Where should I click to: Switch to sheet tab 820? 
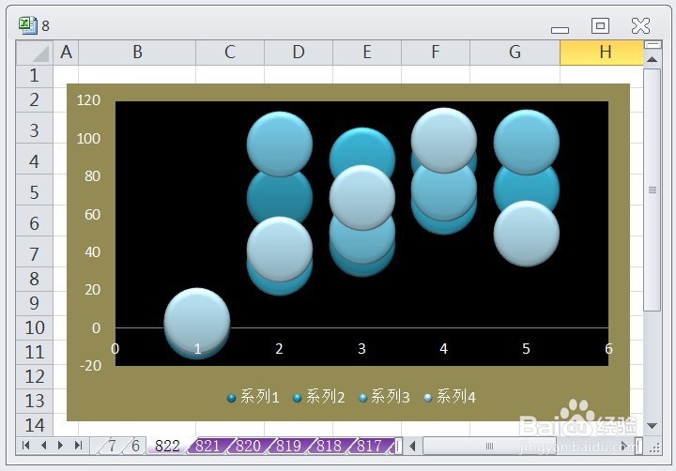click(x=248, y=446)
